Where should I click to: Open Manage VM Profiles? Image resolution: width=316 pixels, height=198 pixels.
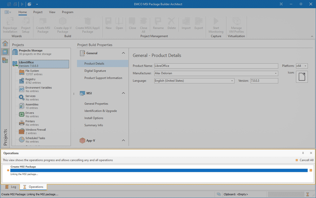(236, 25)
